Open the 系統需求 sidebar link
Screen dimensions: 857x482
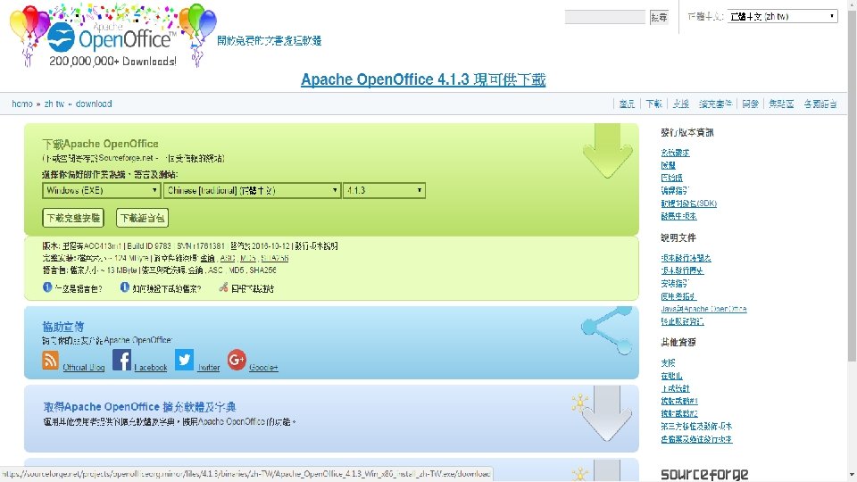pos(675,153)
